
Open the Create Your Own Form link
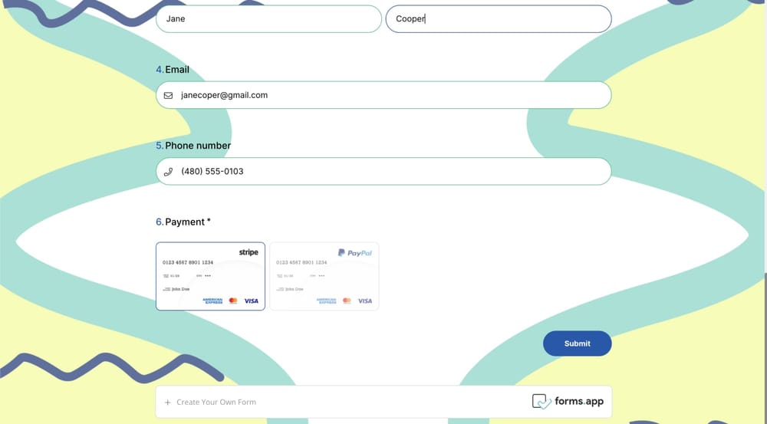pyautogui.click(x=216, y=402)
